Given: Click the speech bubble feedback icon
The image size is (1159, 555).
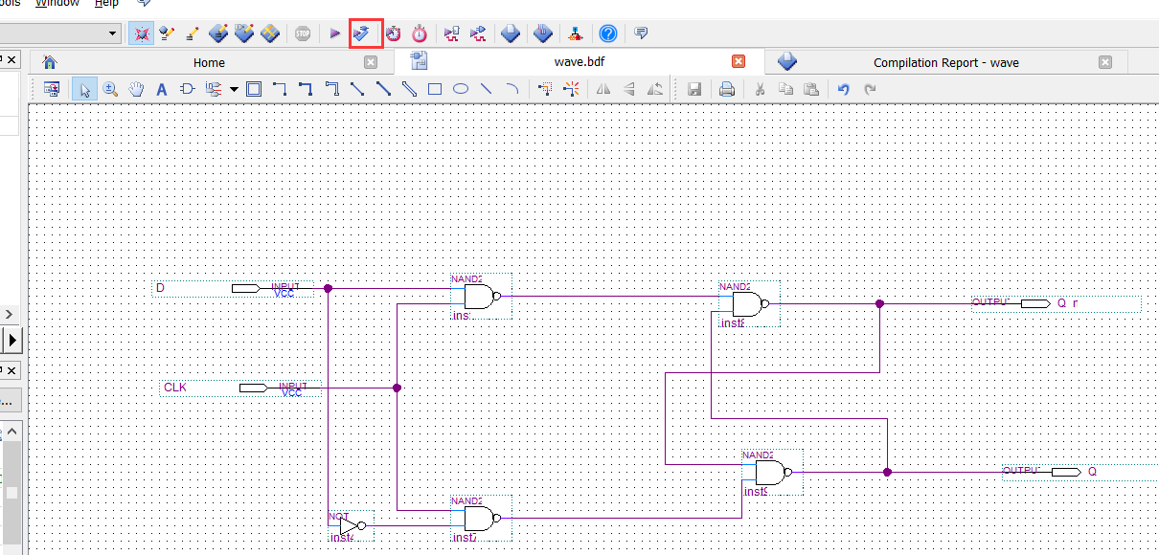Looking at the screenshot, I should [x=641, y=34].
